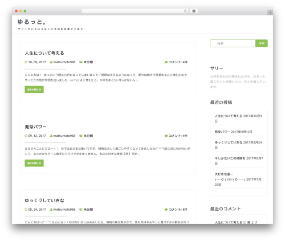Click the site tagline under ゆるっと。
The width and height of the screenshot is (285, 241).
[x=51, y=29]
